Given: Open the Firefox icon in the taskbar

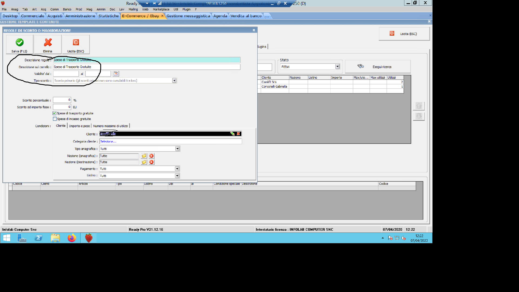Looking at the screenshot, I should pos(72,238).
